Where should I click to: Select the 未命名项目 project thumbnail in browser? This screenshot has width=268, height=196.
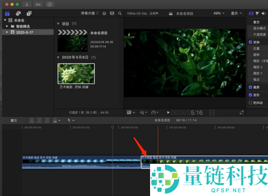tap(72, 41)
